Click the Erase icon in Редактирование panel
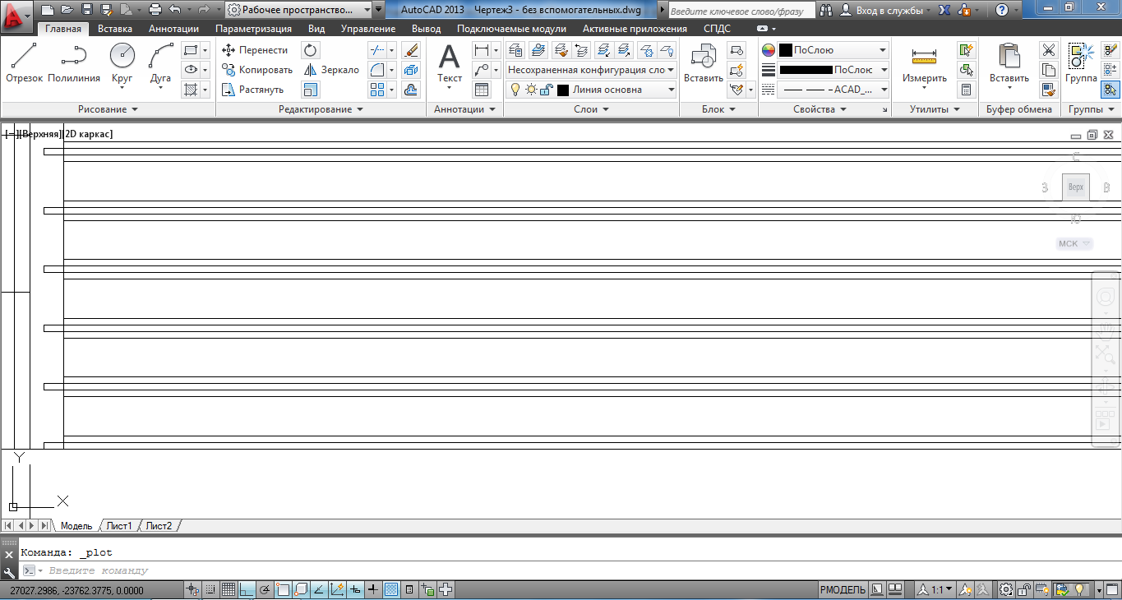Image resolution: width=1122 pixels, height=600 pixels. click(x=411, y=50)
